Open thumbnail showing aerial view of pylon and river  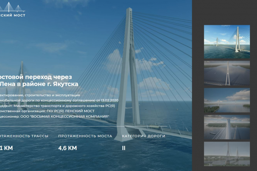(x=227, y=73)
